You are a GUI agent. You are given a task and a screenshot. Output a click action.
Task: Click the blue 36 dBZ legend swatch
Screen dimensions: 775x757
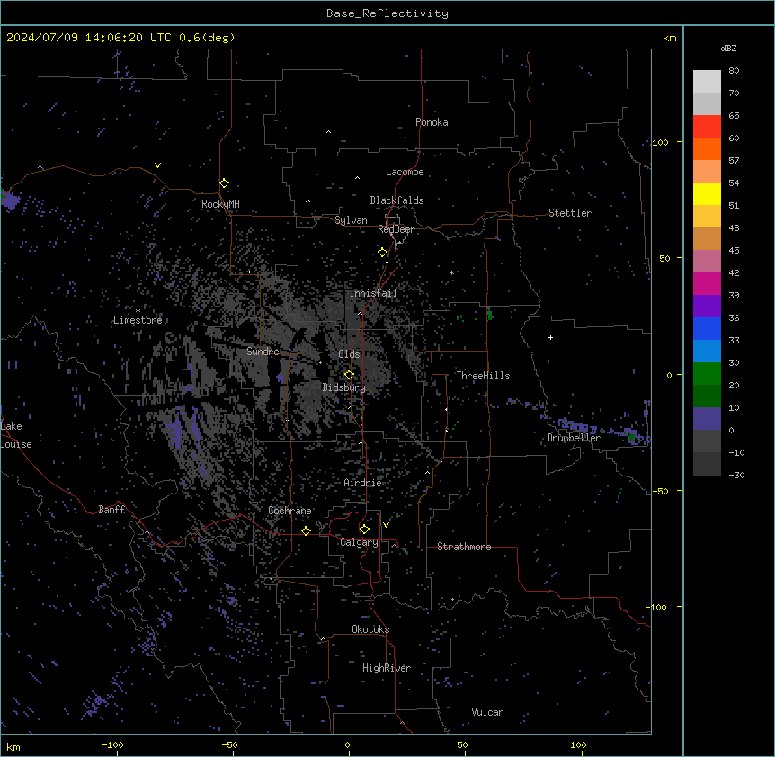tap(707, 328)
